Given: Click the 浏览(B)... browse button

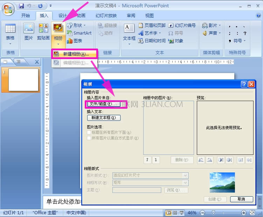Looking at the screenshot, I should point(176,190).
